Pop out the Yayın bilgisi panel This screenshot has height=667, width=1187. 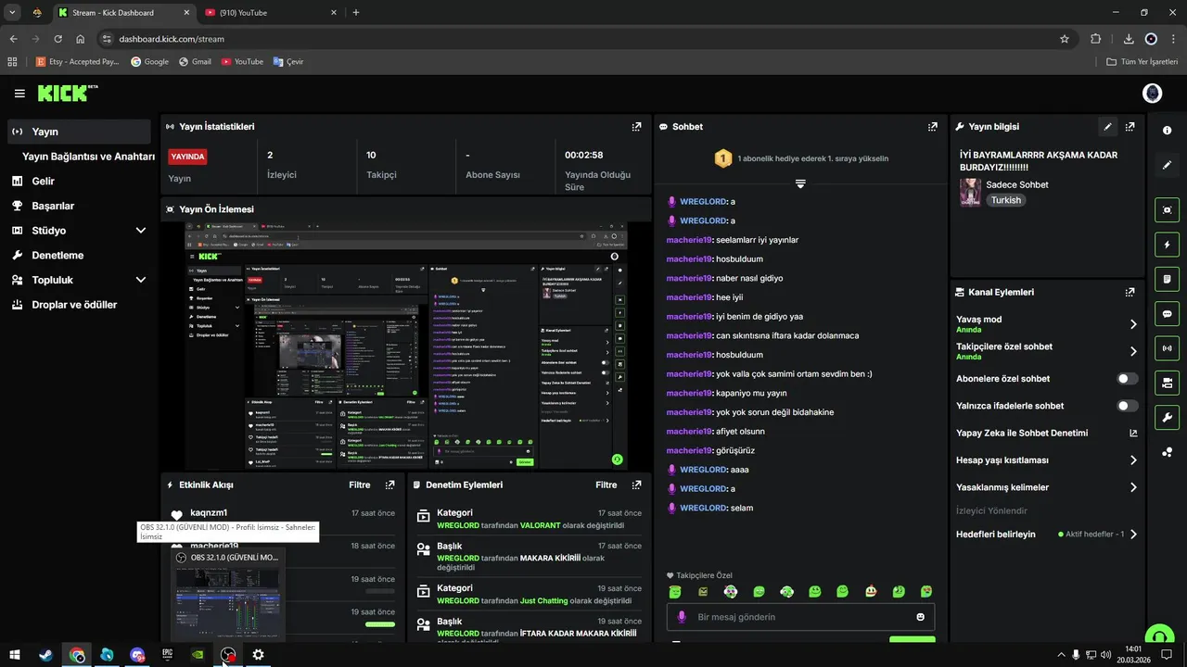[x=1130, y=126]
